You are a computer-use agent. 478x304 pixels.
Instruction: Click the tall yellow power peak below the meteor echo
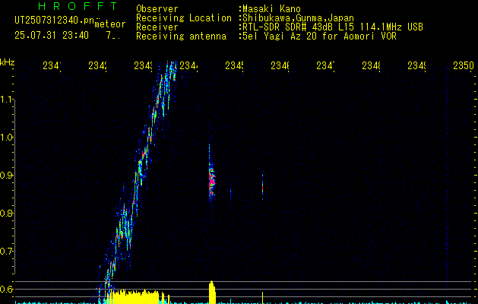(x=212, y=292)
